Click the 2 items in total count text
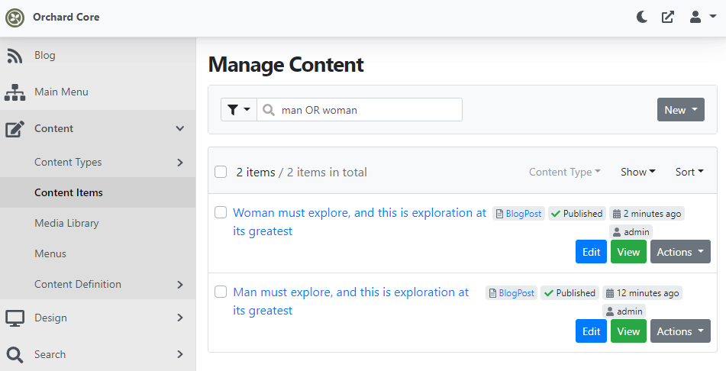Screen dimensions: 726x371 [x=327, y=173]
